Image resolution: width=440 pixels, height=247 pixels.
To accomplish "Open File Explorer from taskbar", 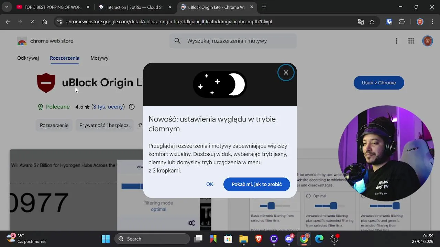I will click(x=243, y=239).
